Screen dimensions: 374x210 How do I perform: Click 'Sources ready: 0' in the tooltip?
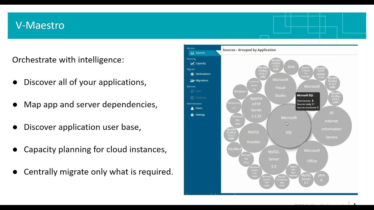click(x=305, y=104)
